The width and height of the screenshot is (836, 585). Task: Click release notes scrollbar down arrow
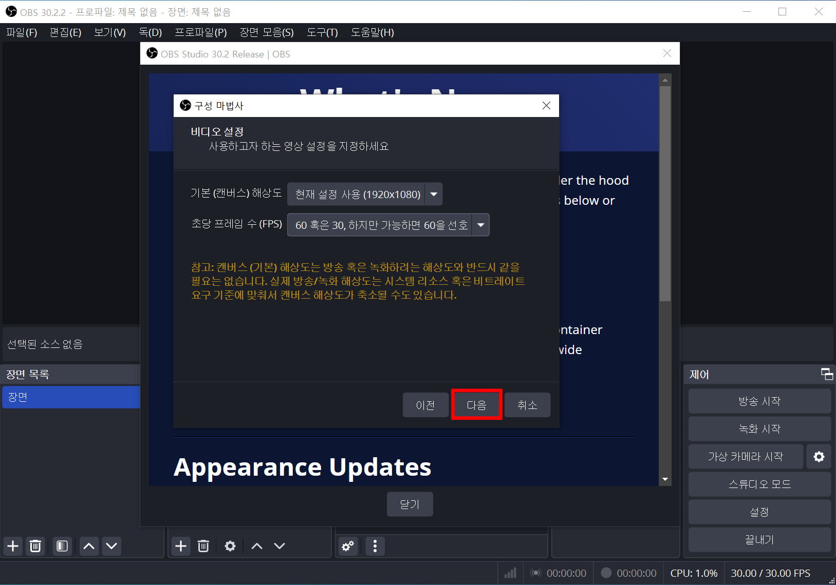click(x=665, y=479)
